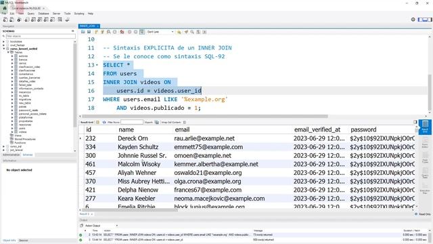Toggle invisible characters display icon
The image size is (433, 244).
click(198, 32)
